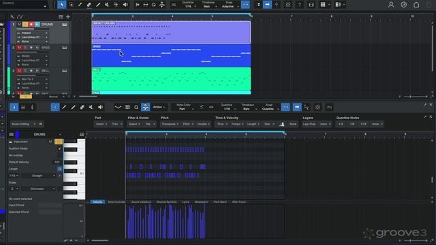Click the 1/8 Quantize Notes button

tap(352, 124)
